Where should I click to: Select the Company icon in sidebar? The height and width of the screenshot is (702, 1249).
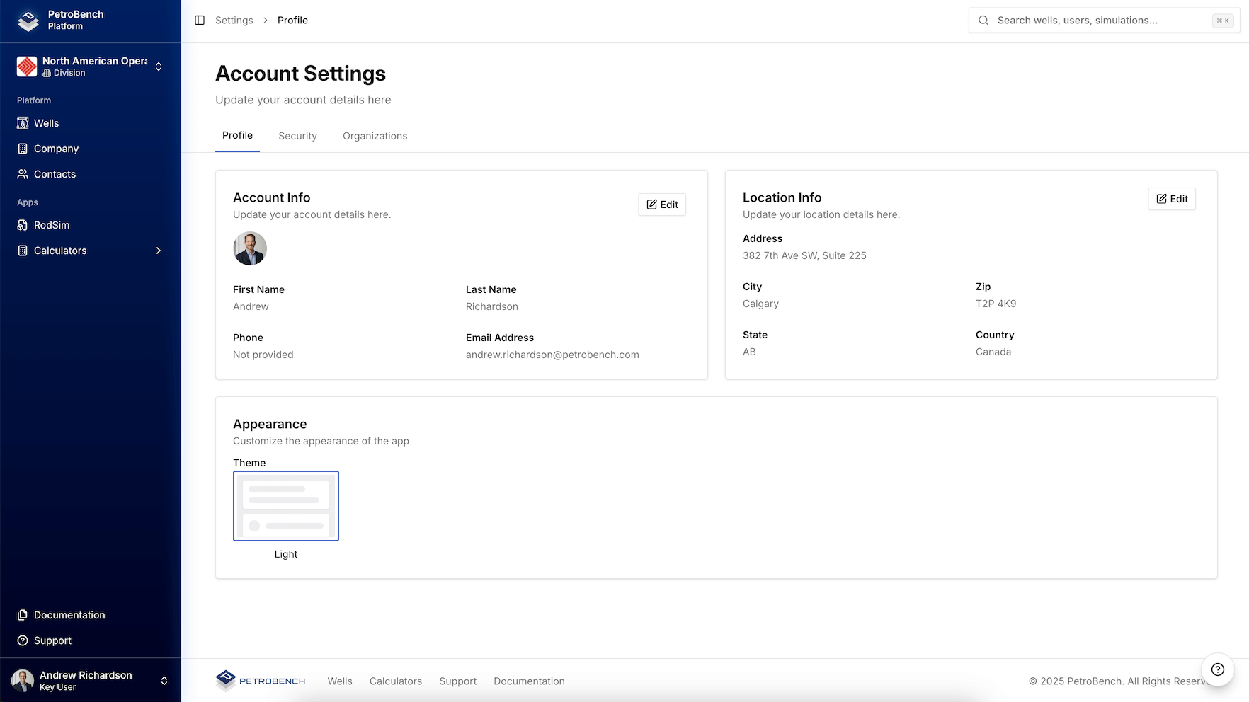(x=23, y=149)
